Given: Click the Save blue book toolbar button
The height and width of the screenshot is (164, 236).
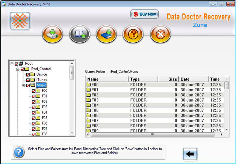Looking at the screenshot, I should click(106, 34).
